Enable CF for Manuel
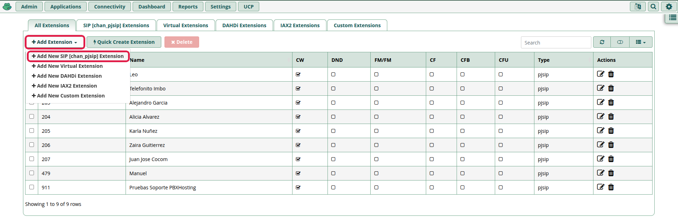 coord(431,173)
